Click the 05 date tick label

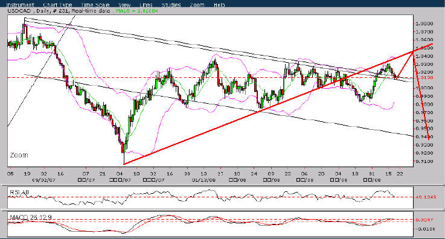click(x=10, y=174)
